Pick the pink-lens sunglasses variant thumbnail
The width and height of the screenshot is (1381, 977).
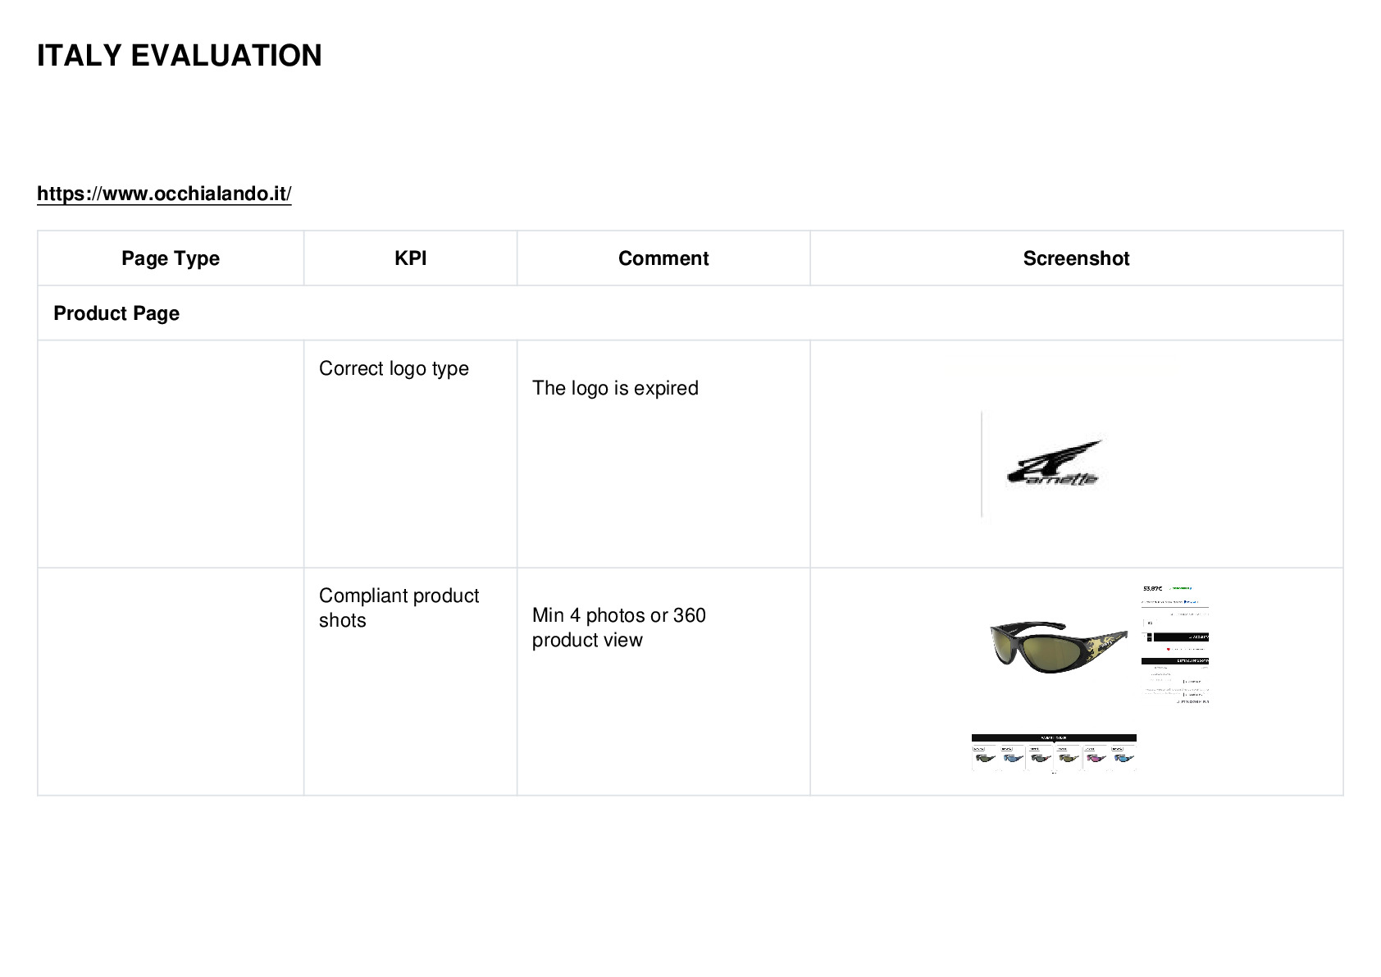(1096, 757)
